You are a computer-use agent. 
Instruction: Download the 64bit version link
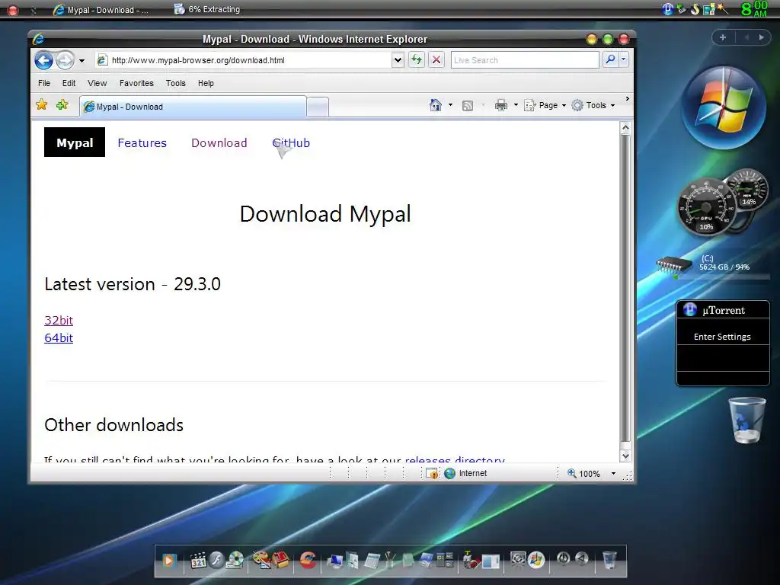coord(59,337)
